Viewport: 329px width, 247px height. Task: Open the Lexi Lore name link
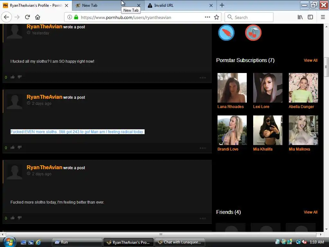click(261, 107)
